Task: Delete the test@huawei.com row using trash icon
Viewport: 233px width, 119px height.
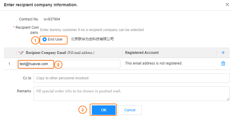Action: pyautogui.click(x=223, y=63)
